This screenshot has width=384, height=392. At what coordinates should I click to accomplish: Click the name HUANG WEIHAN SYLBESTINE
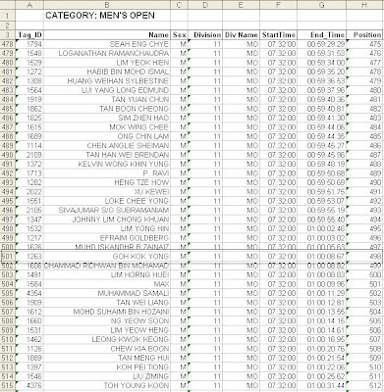point(118,81)
